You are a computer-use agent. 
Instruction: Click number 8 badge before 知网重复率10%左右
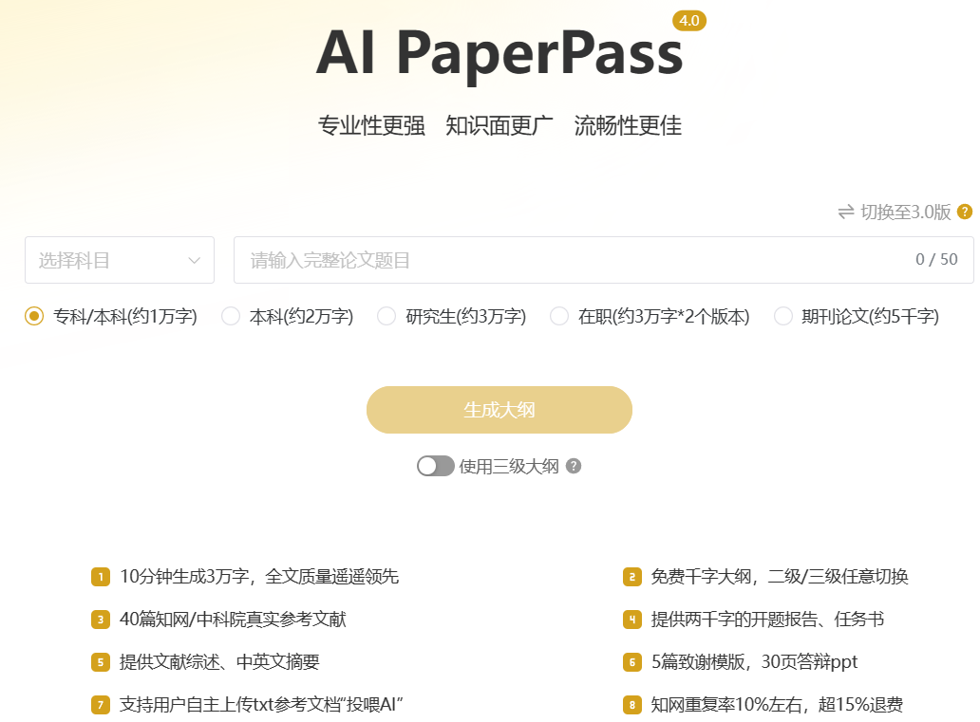(x=631, y=705)
